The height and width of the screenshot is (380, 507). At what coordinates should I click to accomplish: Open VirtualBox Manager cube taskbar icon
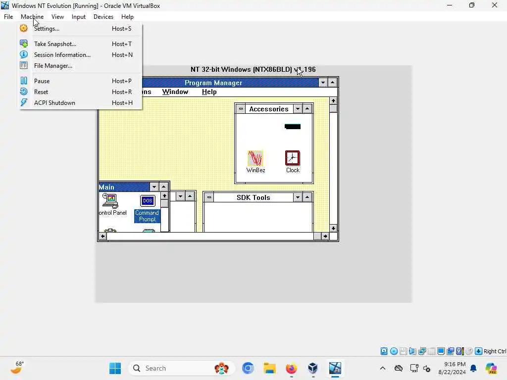pyautogui.click(x=313, y=368)
